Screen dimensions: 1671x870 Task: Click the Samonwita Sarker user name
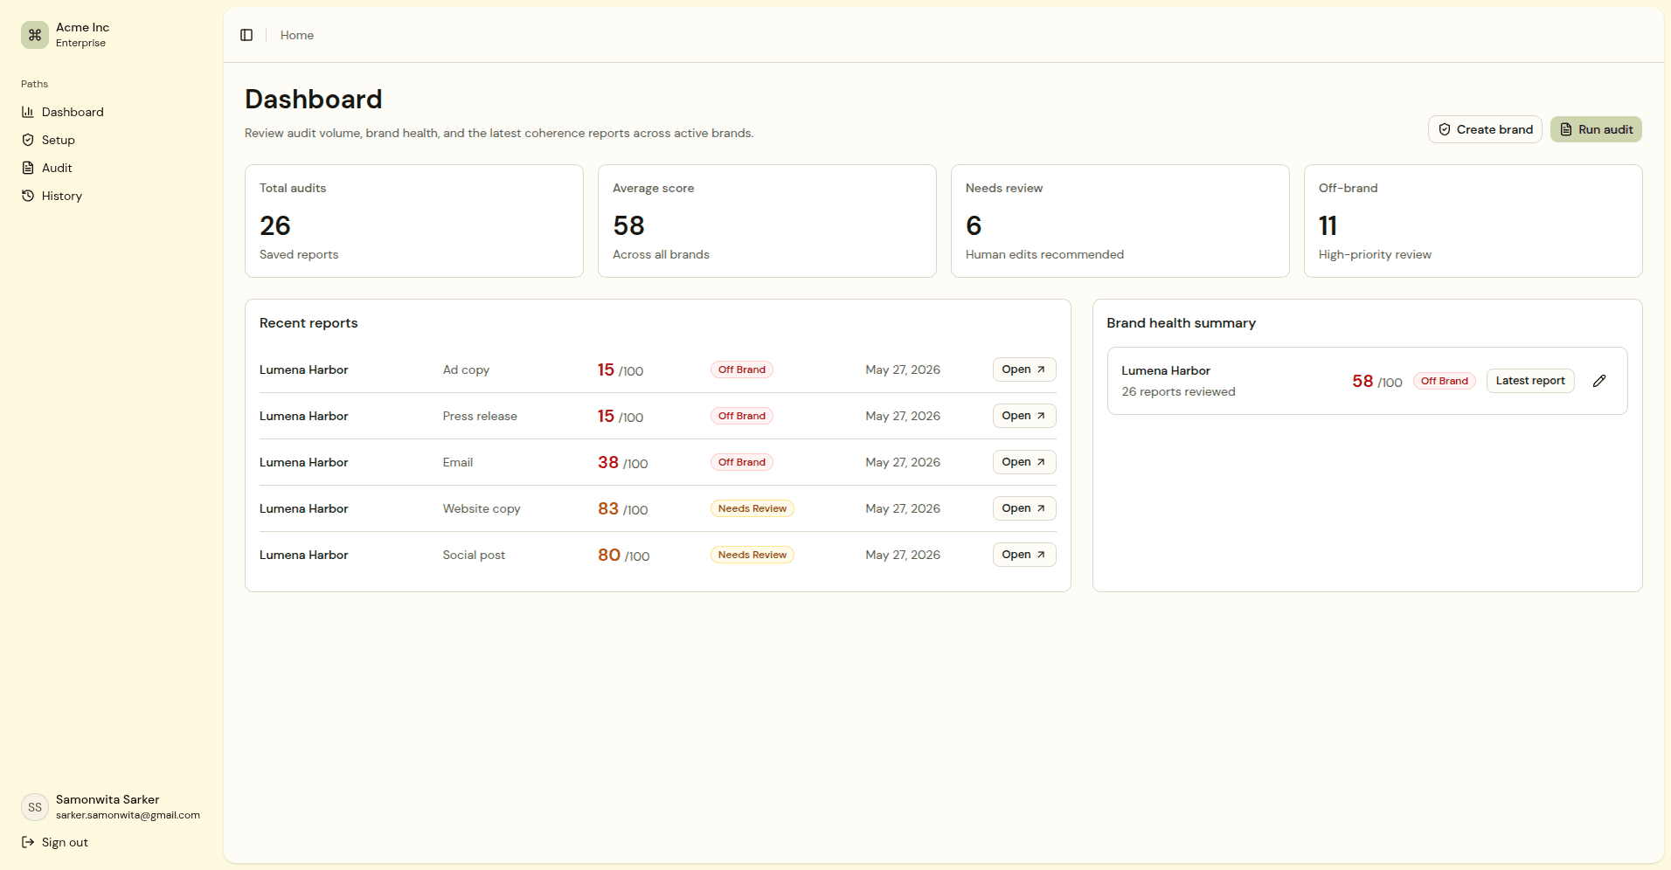tap(107, 799)
